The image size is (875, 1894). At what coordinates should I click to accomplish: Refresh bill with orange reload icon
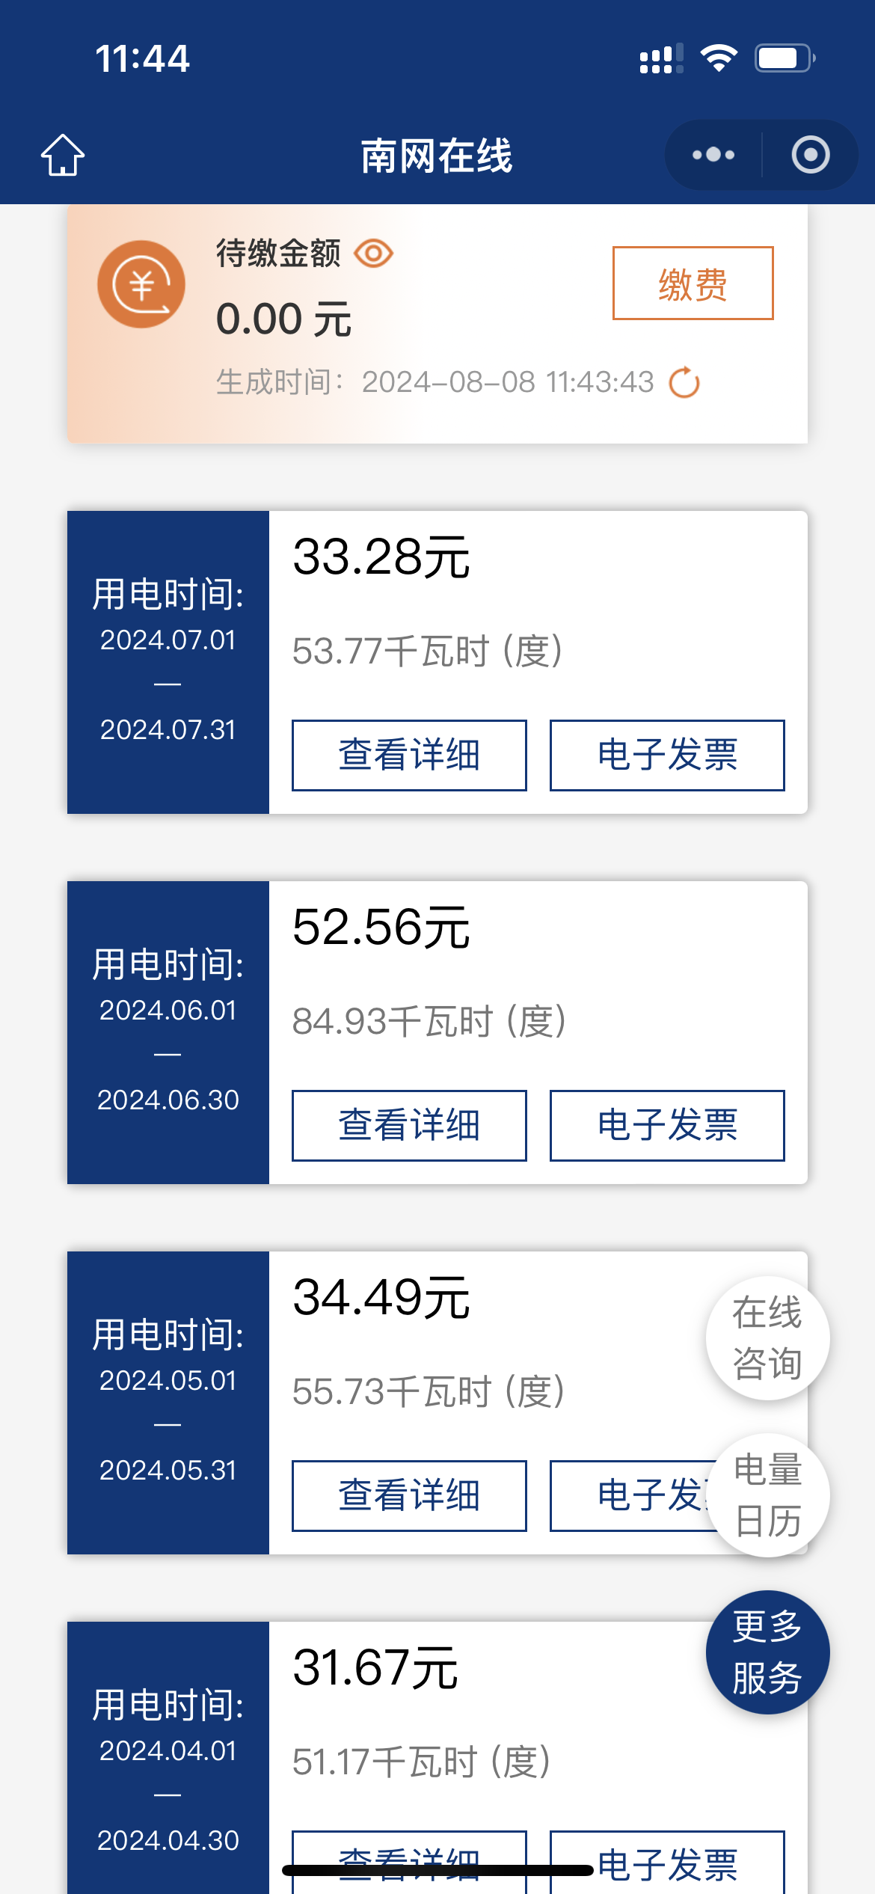click(684, 382)
